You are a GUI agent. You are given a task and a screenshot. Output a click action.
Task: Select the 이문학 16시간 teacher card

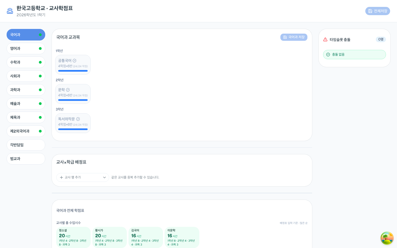[182, 237]
